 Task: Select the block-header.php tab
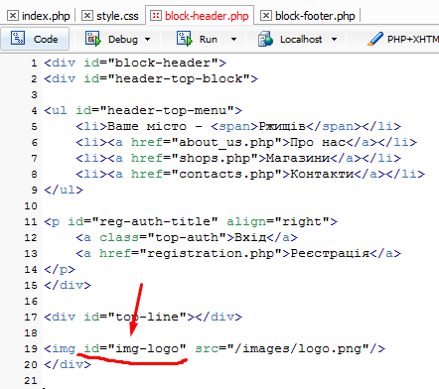(x=207, y=16)
